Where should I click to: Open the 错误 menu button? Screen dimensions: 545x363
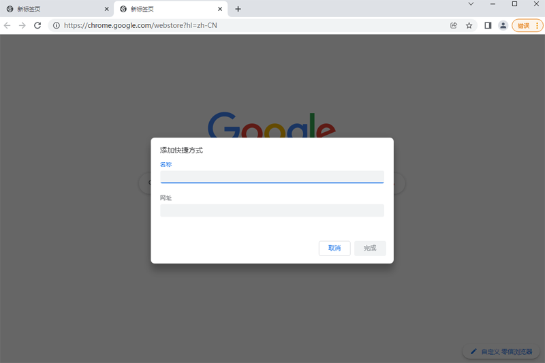[527, 25]
